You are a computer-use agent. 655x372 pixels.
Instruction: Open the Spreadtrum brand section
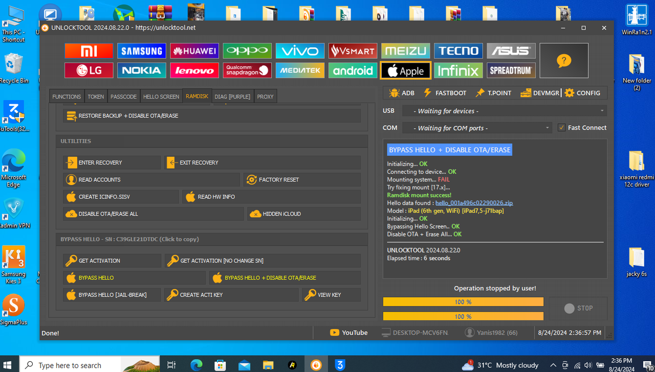coord(511,71)
